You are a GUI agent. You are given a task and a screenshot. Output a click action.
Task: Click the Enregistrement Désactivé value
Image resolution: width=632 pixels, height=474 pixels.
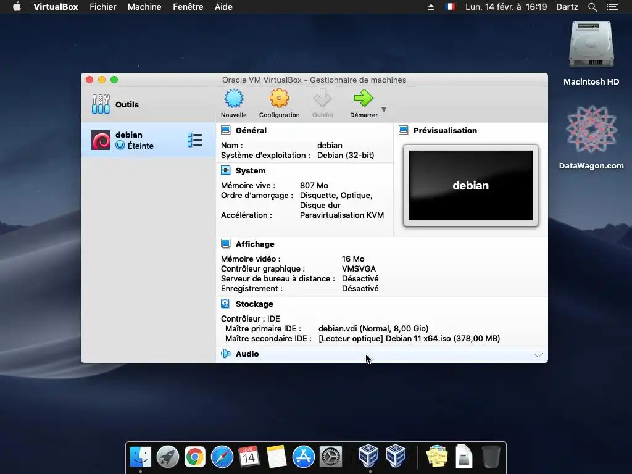[360, 289]
